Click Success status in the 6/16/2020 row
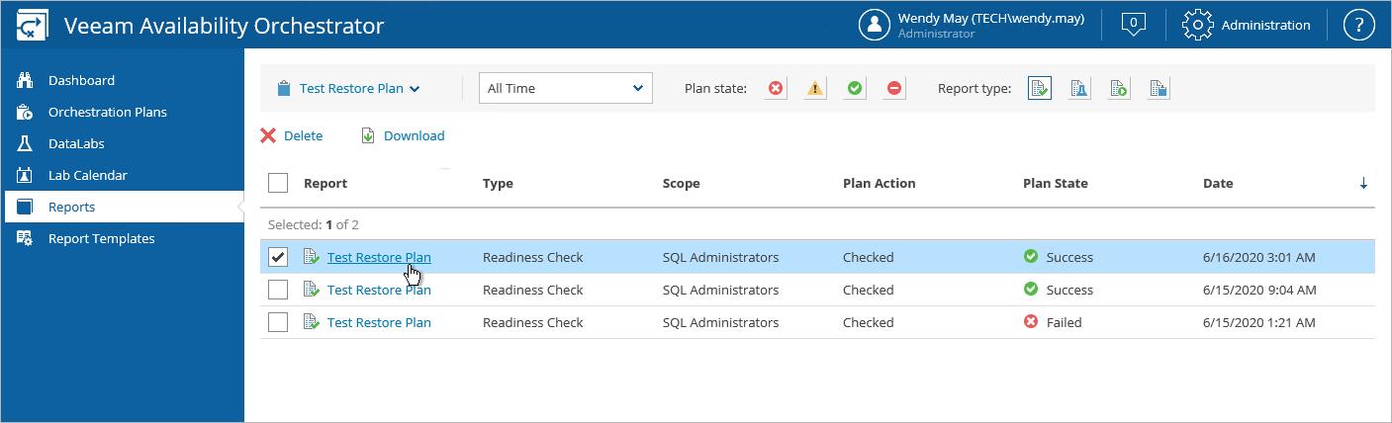 pos(1069,257)
